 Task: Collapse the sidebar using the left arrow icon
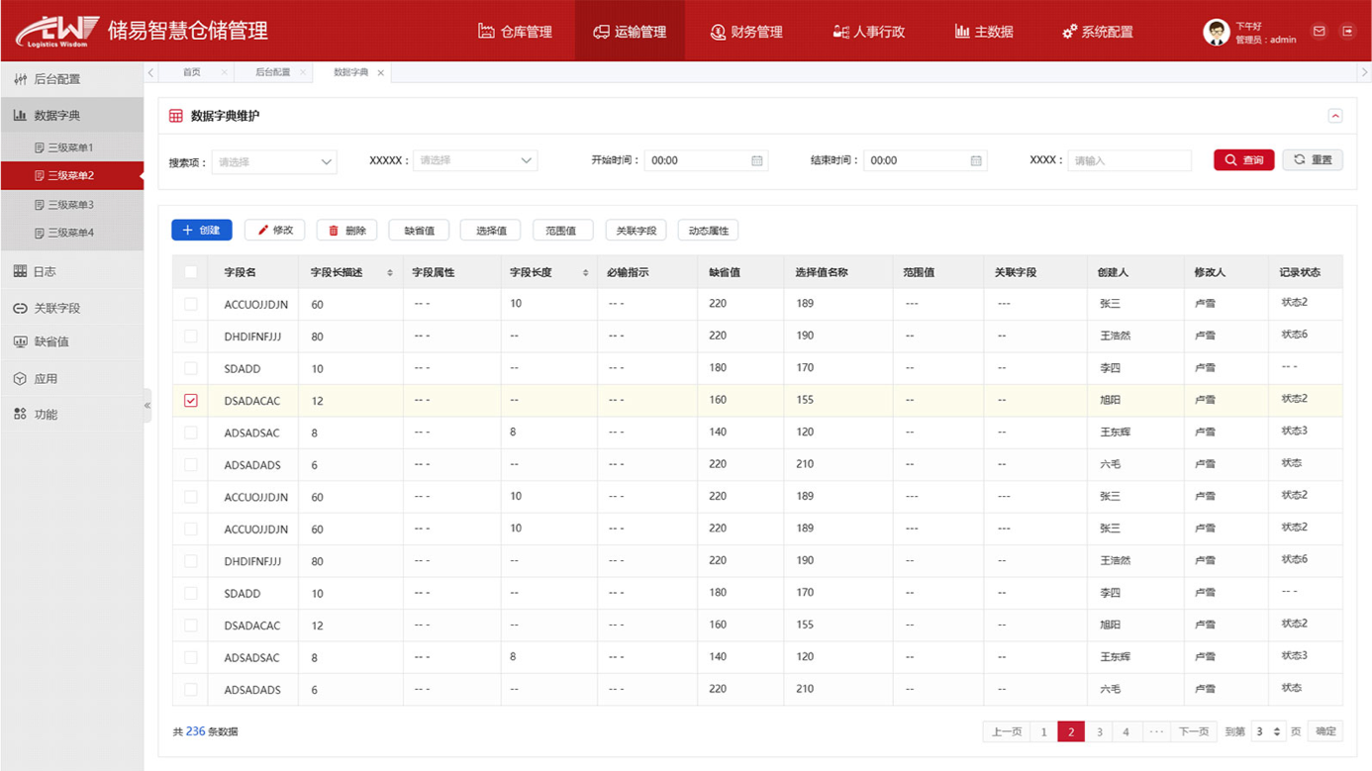(x=147, y=405)
